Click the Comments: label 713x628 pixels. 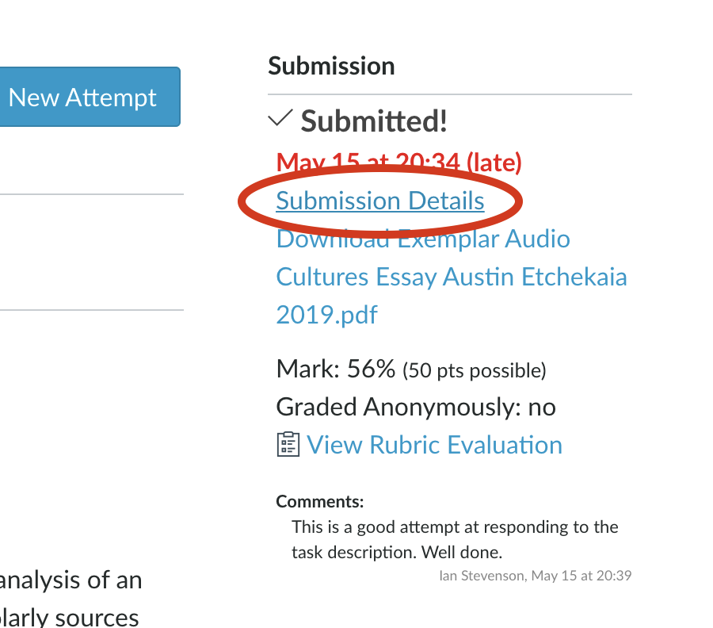pos(320,501)
